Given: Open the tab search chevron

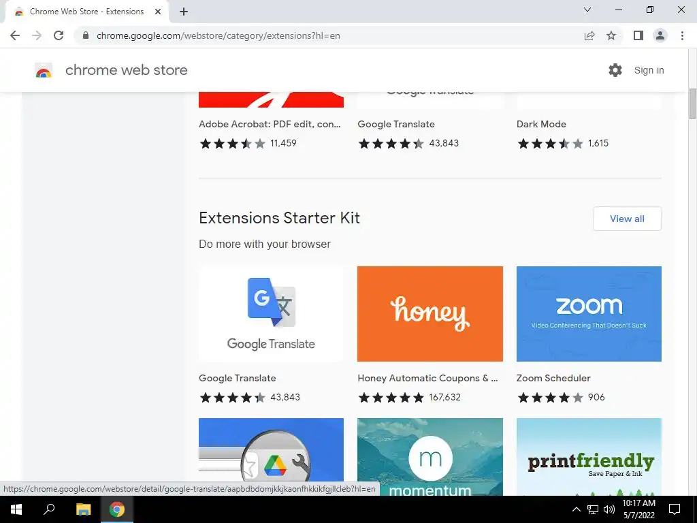Looking at the screenshot, I should click(x=587, y=10).
